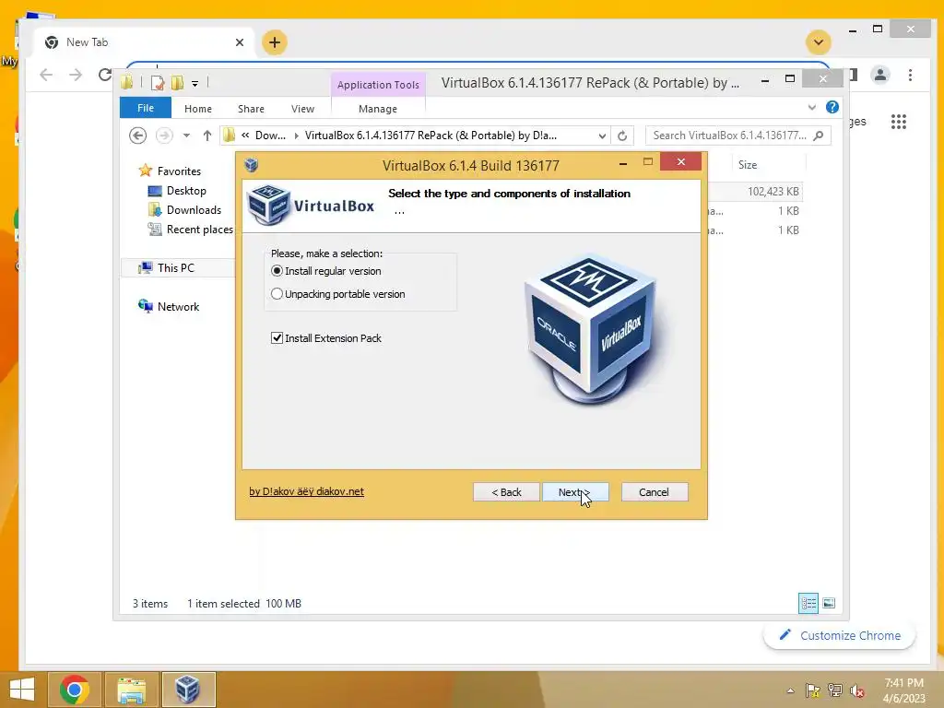944x708 pixels.
Task: Click Chrome forward arrow button
Action: [x=76, y=75]
